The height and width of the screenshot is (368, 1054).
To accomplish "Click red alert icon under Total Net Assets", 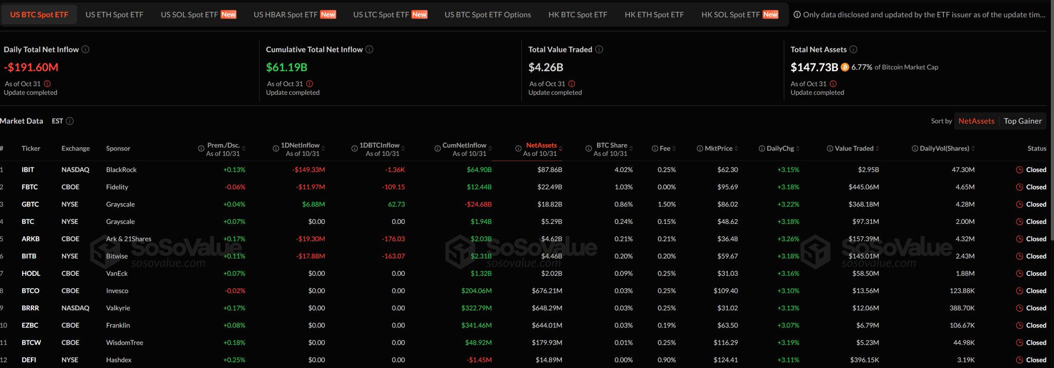I will (833, 84).
